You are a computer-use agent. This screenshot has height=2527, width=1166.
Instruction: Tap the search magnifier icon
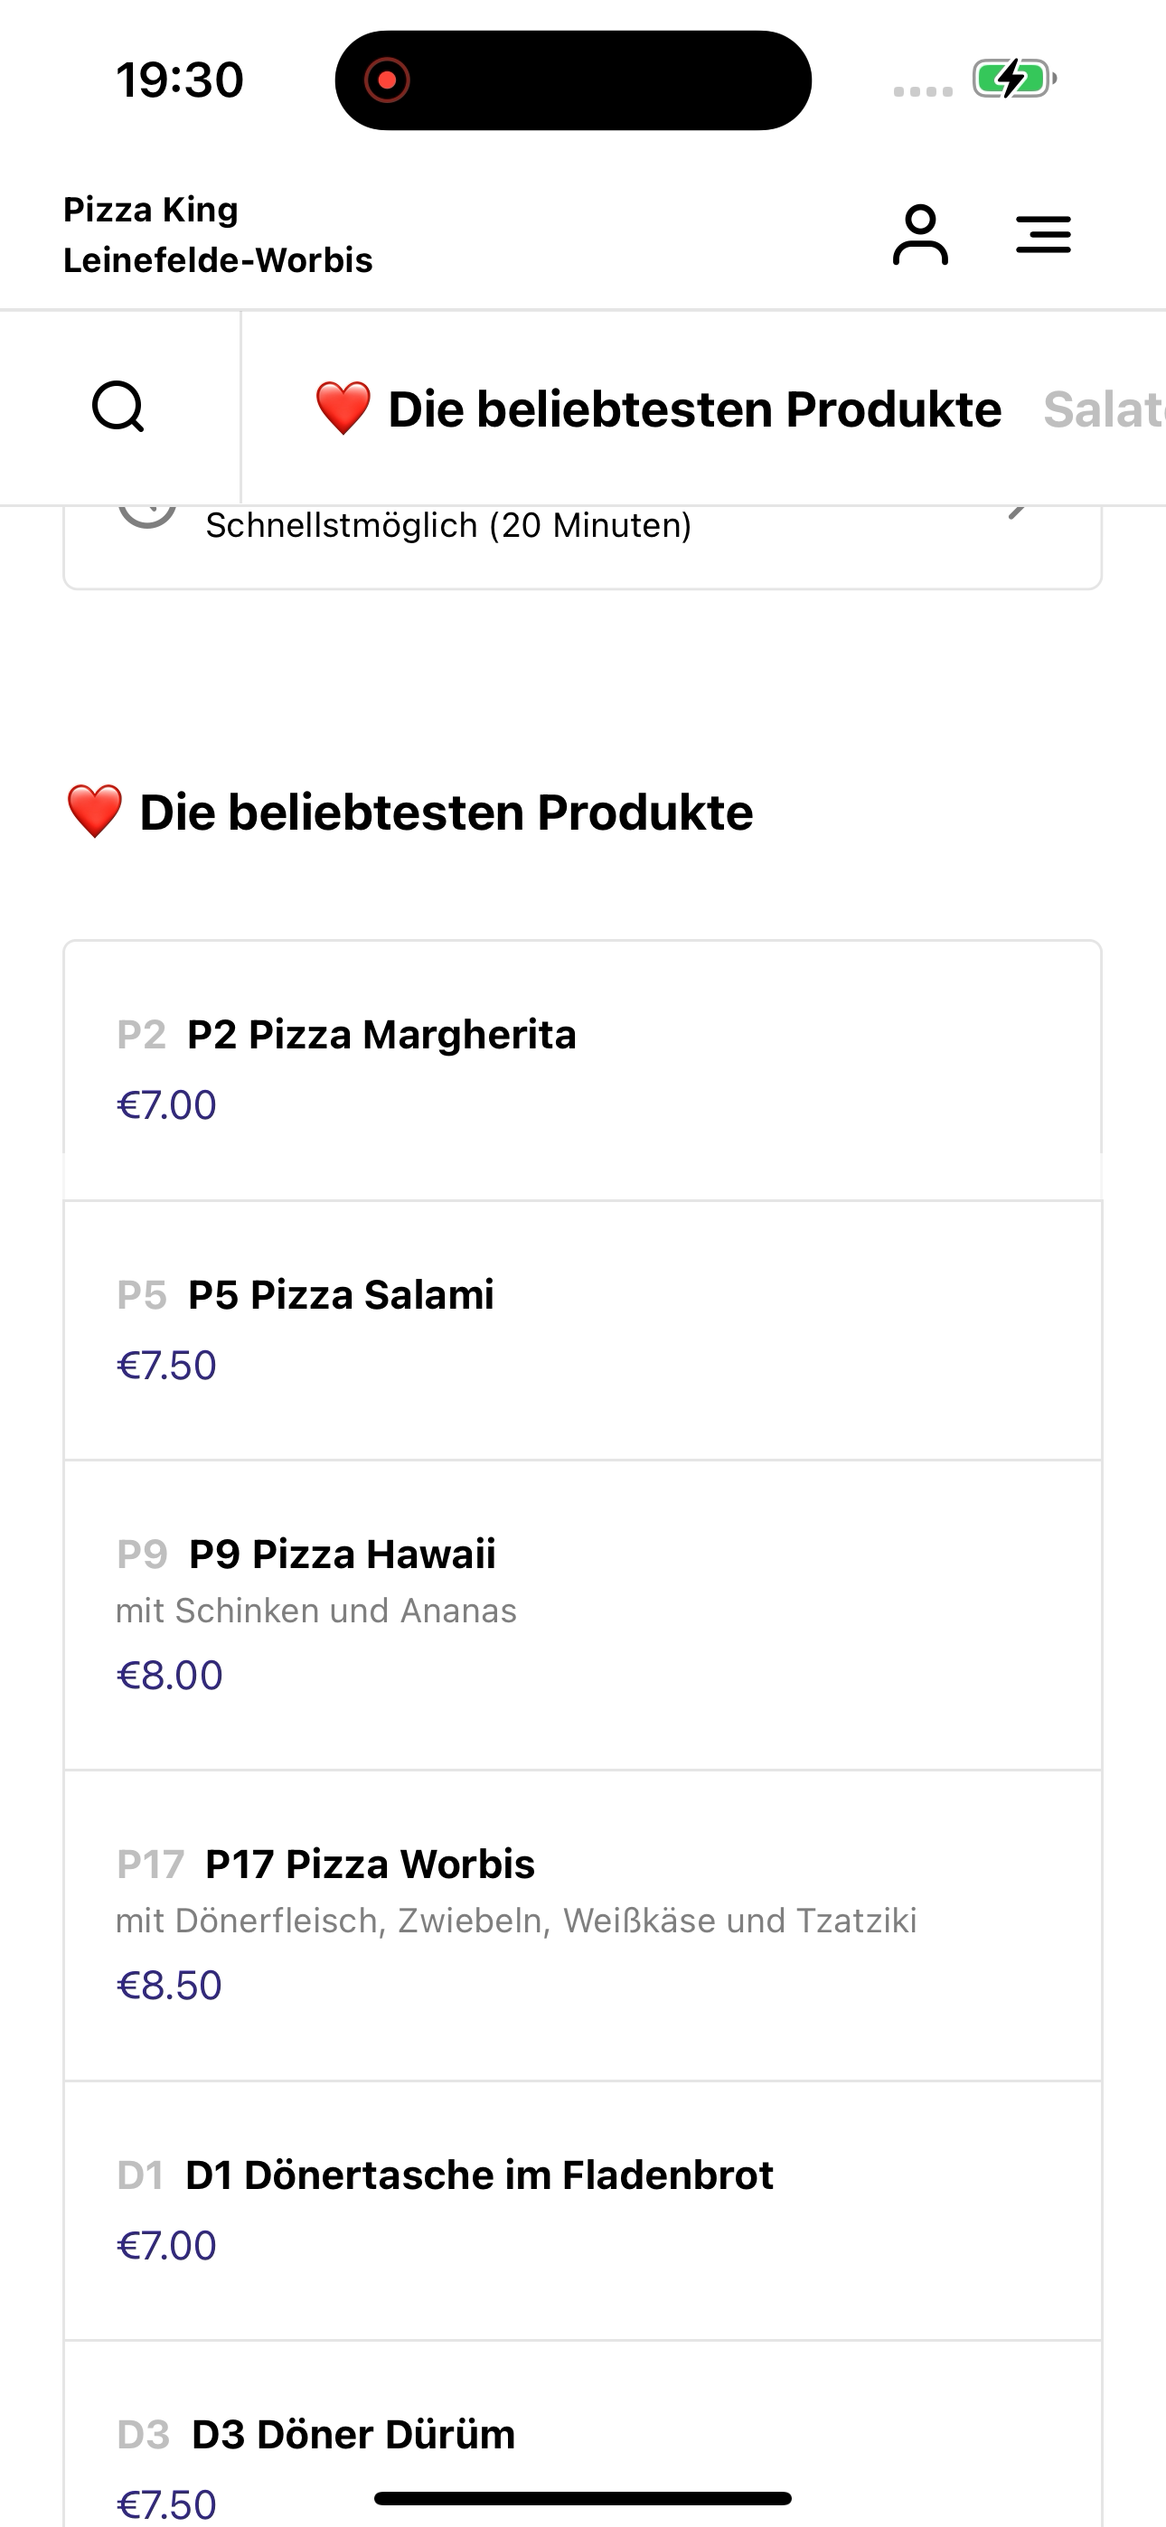click(x=118, y=407)
